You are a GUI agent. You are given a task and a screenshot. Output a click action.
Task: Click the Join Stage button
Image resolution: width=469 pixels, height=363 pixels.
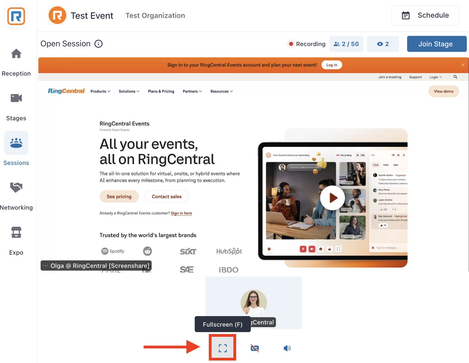[437, 44]
